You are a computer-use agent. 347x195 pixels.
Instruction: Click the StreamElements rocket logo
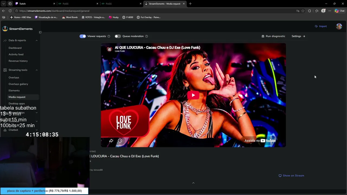pos(5,29)
